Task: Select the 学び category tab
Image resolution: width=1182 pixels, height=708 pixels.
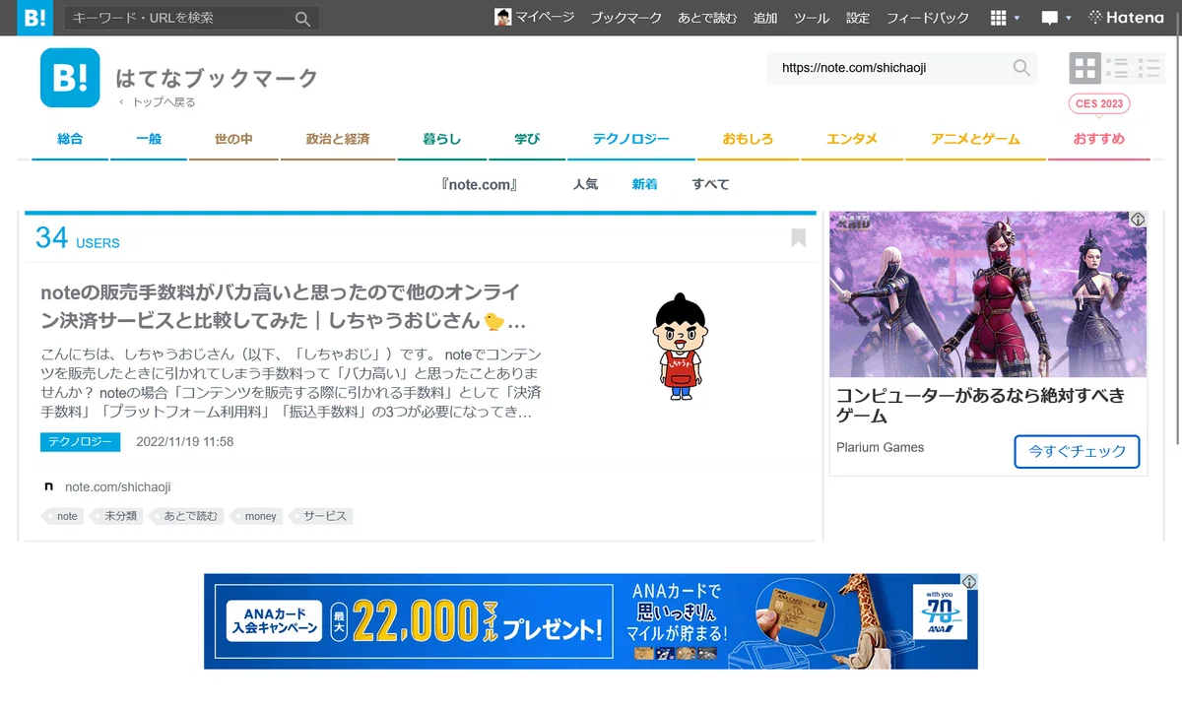Action: [x=527, y=139]
